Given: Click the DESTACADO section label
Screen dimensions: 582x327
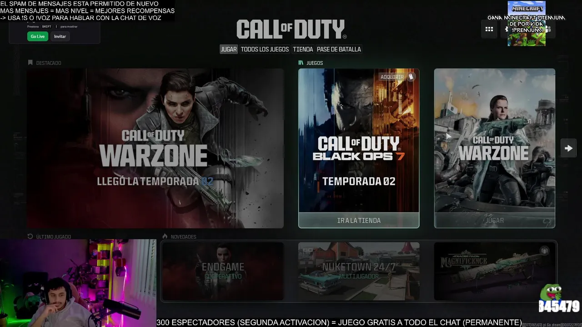Looking at the screenshot, I should [49, 63].
